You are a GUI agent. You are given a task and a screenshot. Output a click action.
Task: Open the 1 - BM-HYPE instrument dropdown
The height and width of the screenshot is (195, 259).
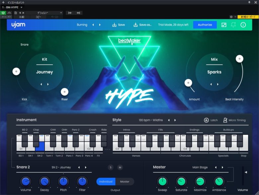(x=12, y=7)
